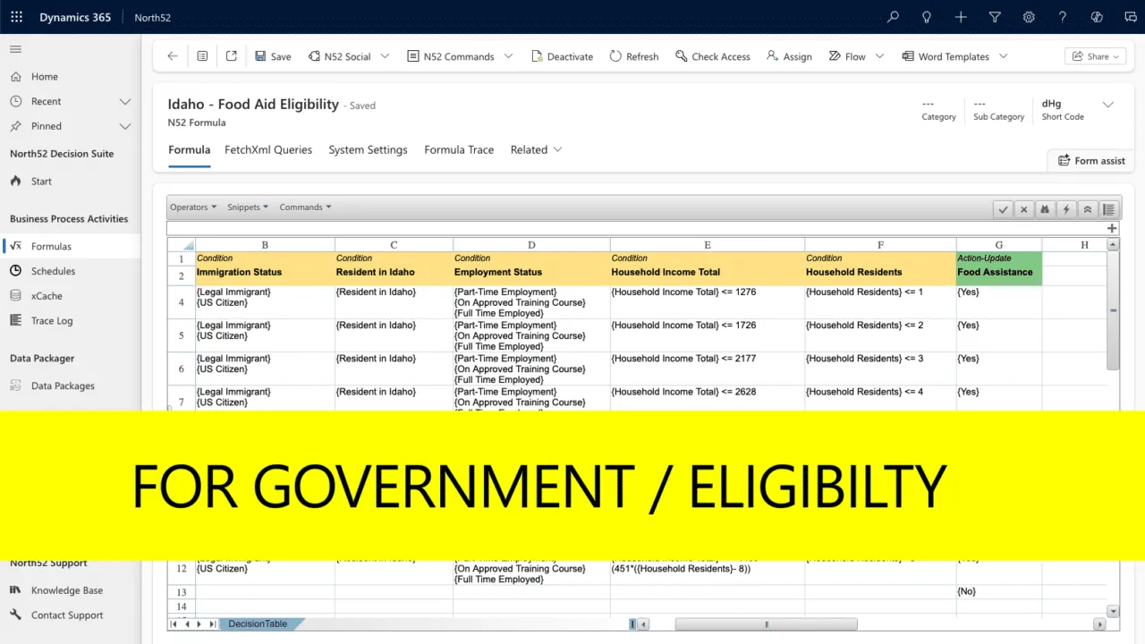Switch to the Formula tab

tap(189, 150)
